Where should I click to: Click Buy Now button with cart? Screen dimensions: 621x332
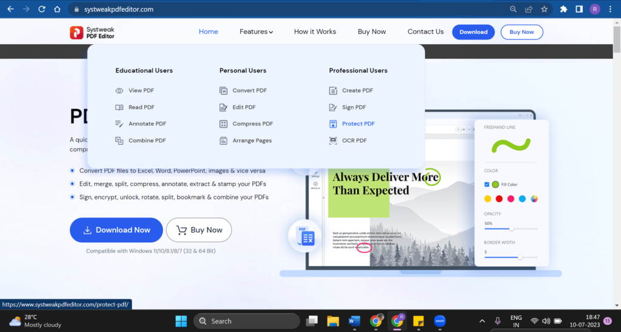click(199, 230)
